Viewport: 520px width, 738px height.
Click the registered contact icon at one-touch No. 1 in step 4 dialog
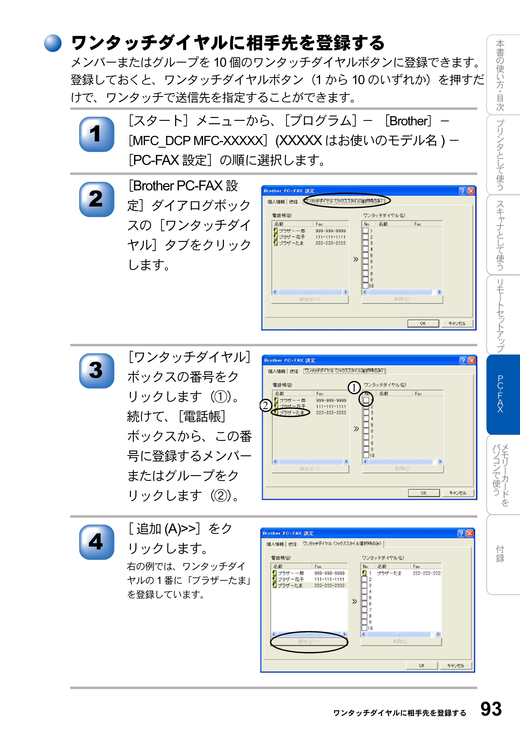tap(364, 573)
